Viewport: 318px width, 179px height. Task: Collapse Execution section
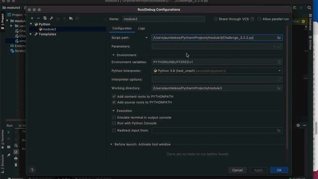point(113,111)
